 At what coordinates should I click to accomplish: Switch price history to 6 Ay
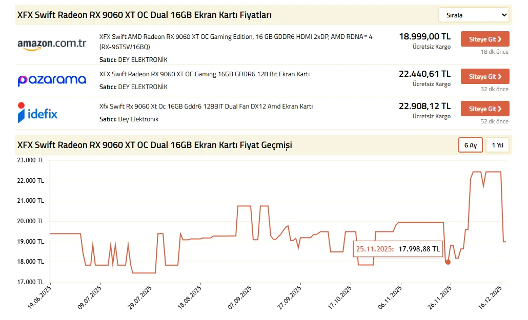pos(470,145)
